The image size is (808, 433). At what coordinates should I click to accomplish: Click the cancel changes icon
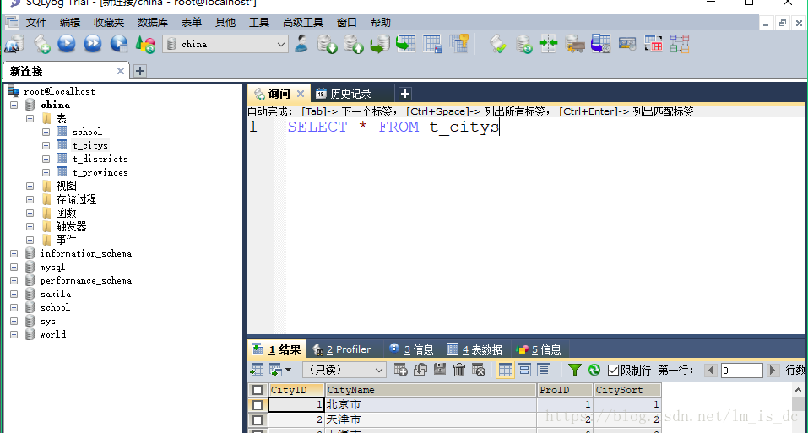click(x=479, y=370)
